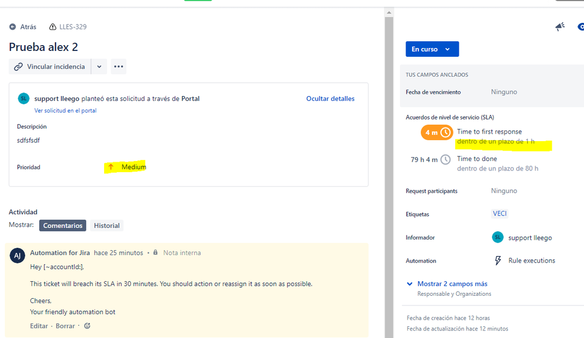584x338 pixels.
Task: Click the Nota interna lock icon
Action: [x=155, y=252]
